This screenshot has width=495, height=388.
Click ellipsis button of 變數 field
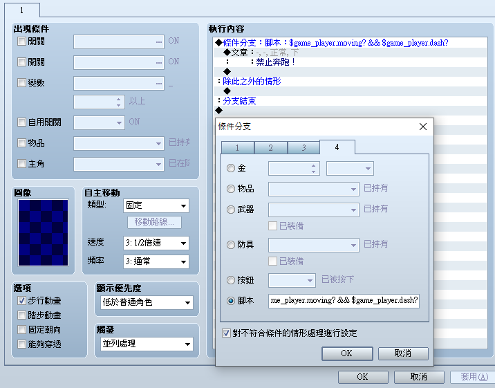click(x=158, y=84)
